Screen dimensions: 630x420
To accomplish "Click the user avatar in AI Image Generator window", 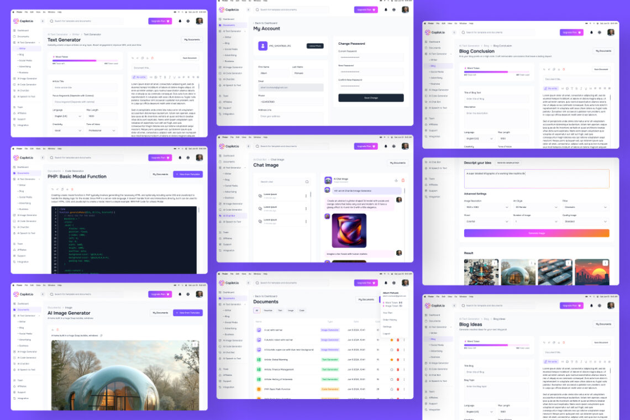I will [200, 294].
